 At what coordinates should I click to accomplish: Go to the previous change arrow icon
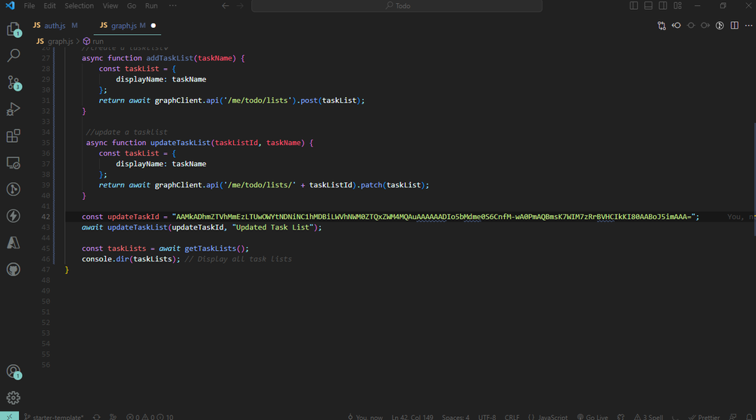coord(677,26)
